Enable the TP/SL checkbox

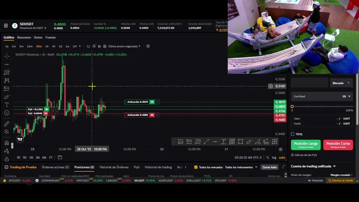(x=293, y=134)
